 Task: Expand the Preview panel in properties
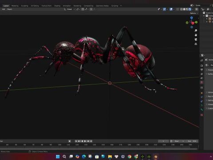pos(207,70)
